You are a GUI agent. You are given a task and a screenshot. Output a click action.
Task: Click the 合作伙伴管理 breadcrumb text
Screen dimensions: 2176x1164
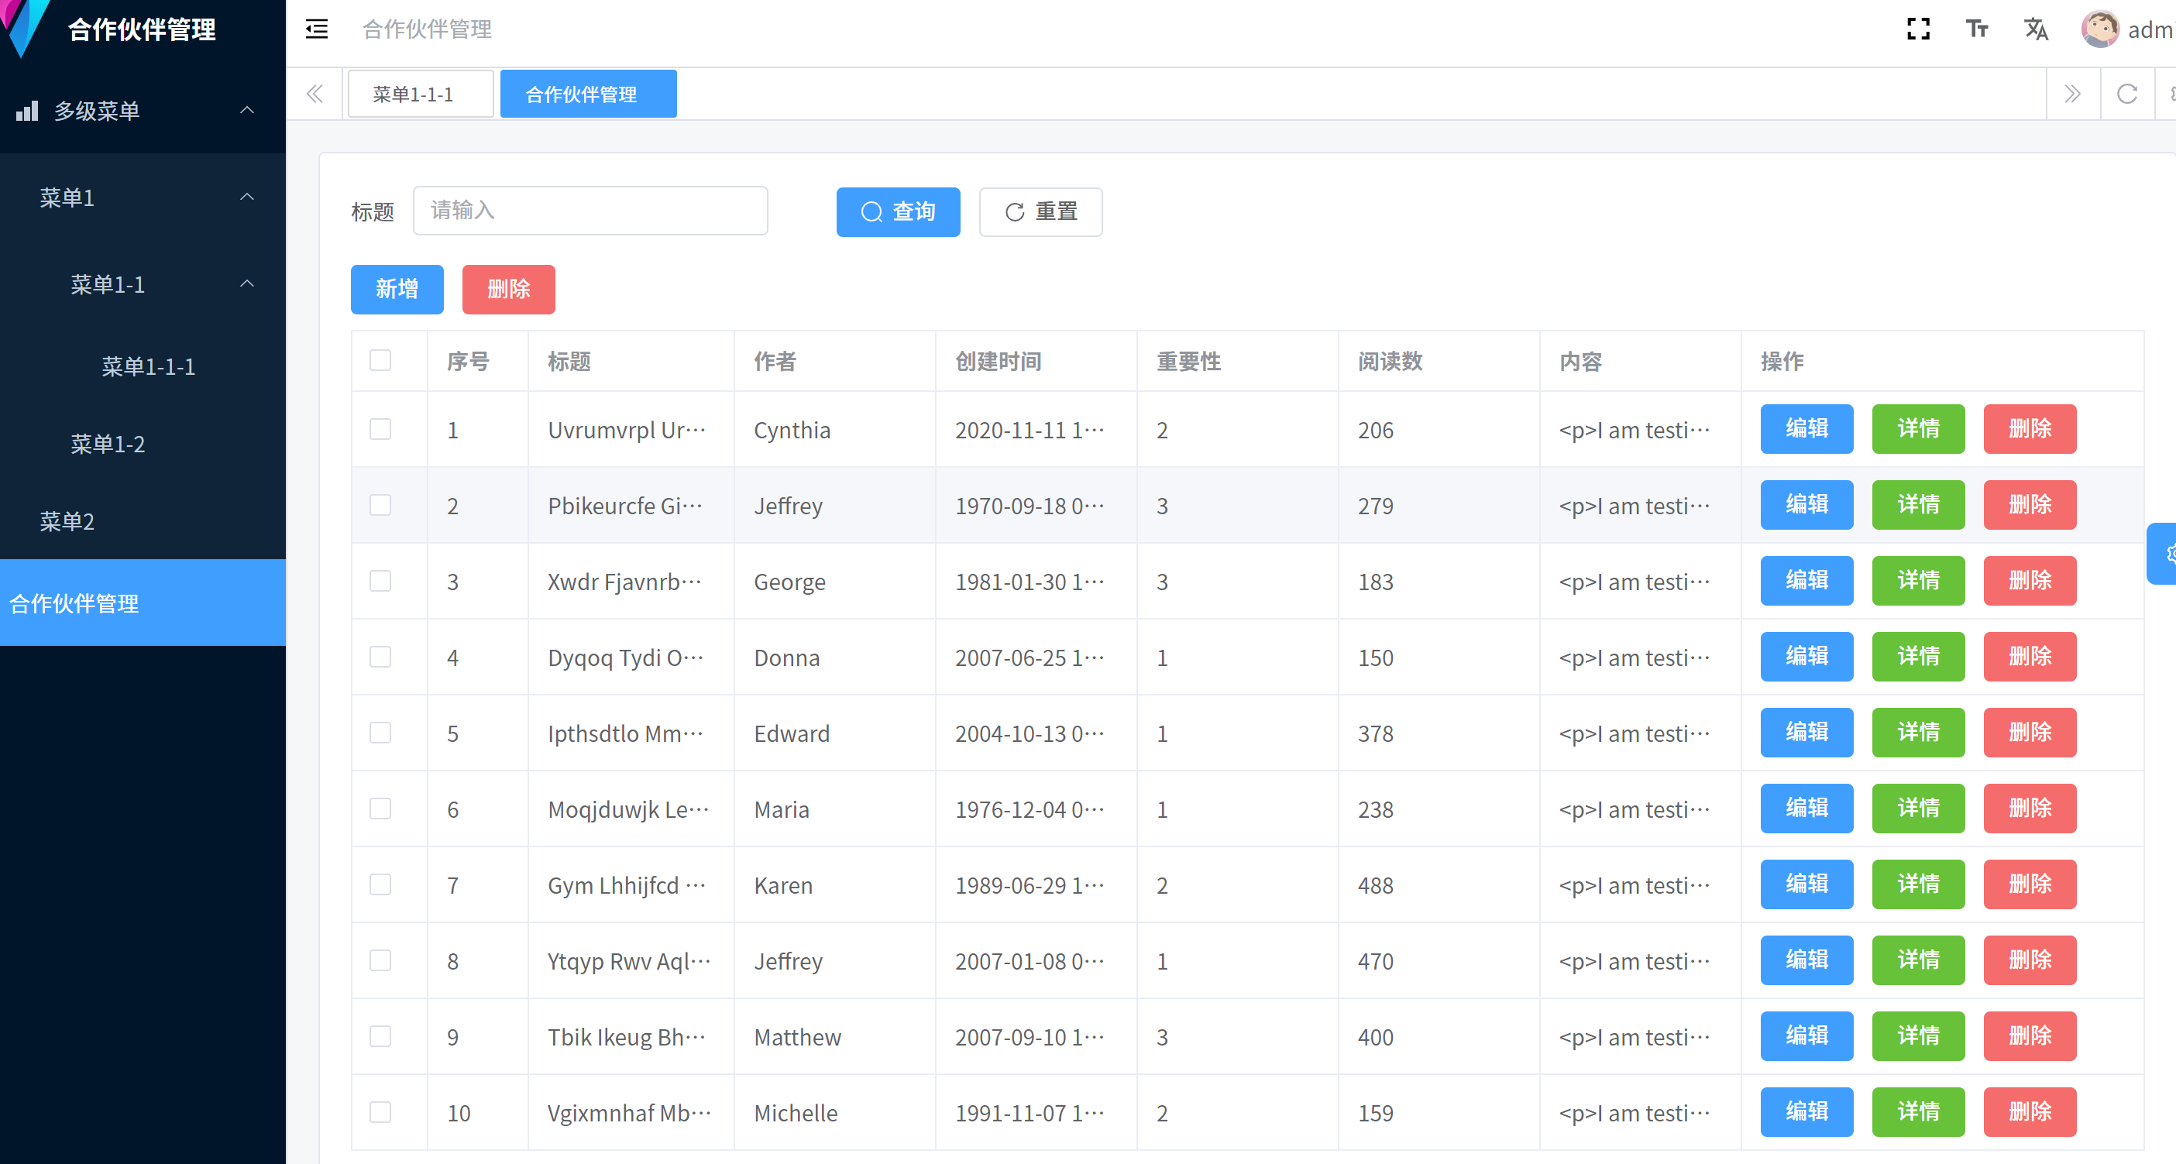427,29
